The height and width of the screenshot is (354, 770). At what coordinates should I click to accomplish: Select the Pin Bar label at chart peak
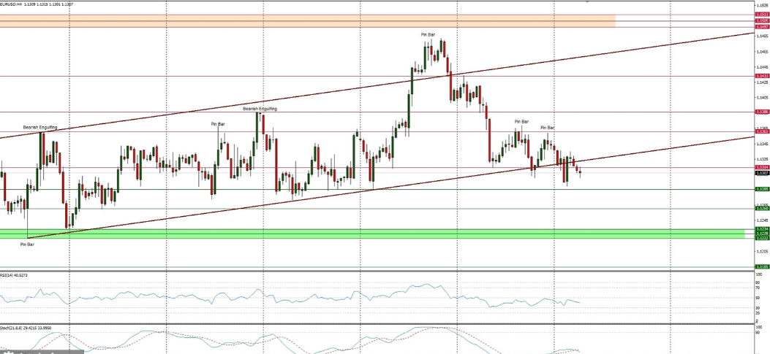[x=428, y=34]
